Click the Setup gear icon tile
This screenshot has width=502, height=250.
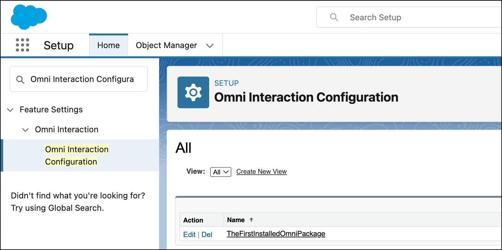pos(193,92)
